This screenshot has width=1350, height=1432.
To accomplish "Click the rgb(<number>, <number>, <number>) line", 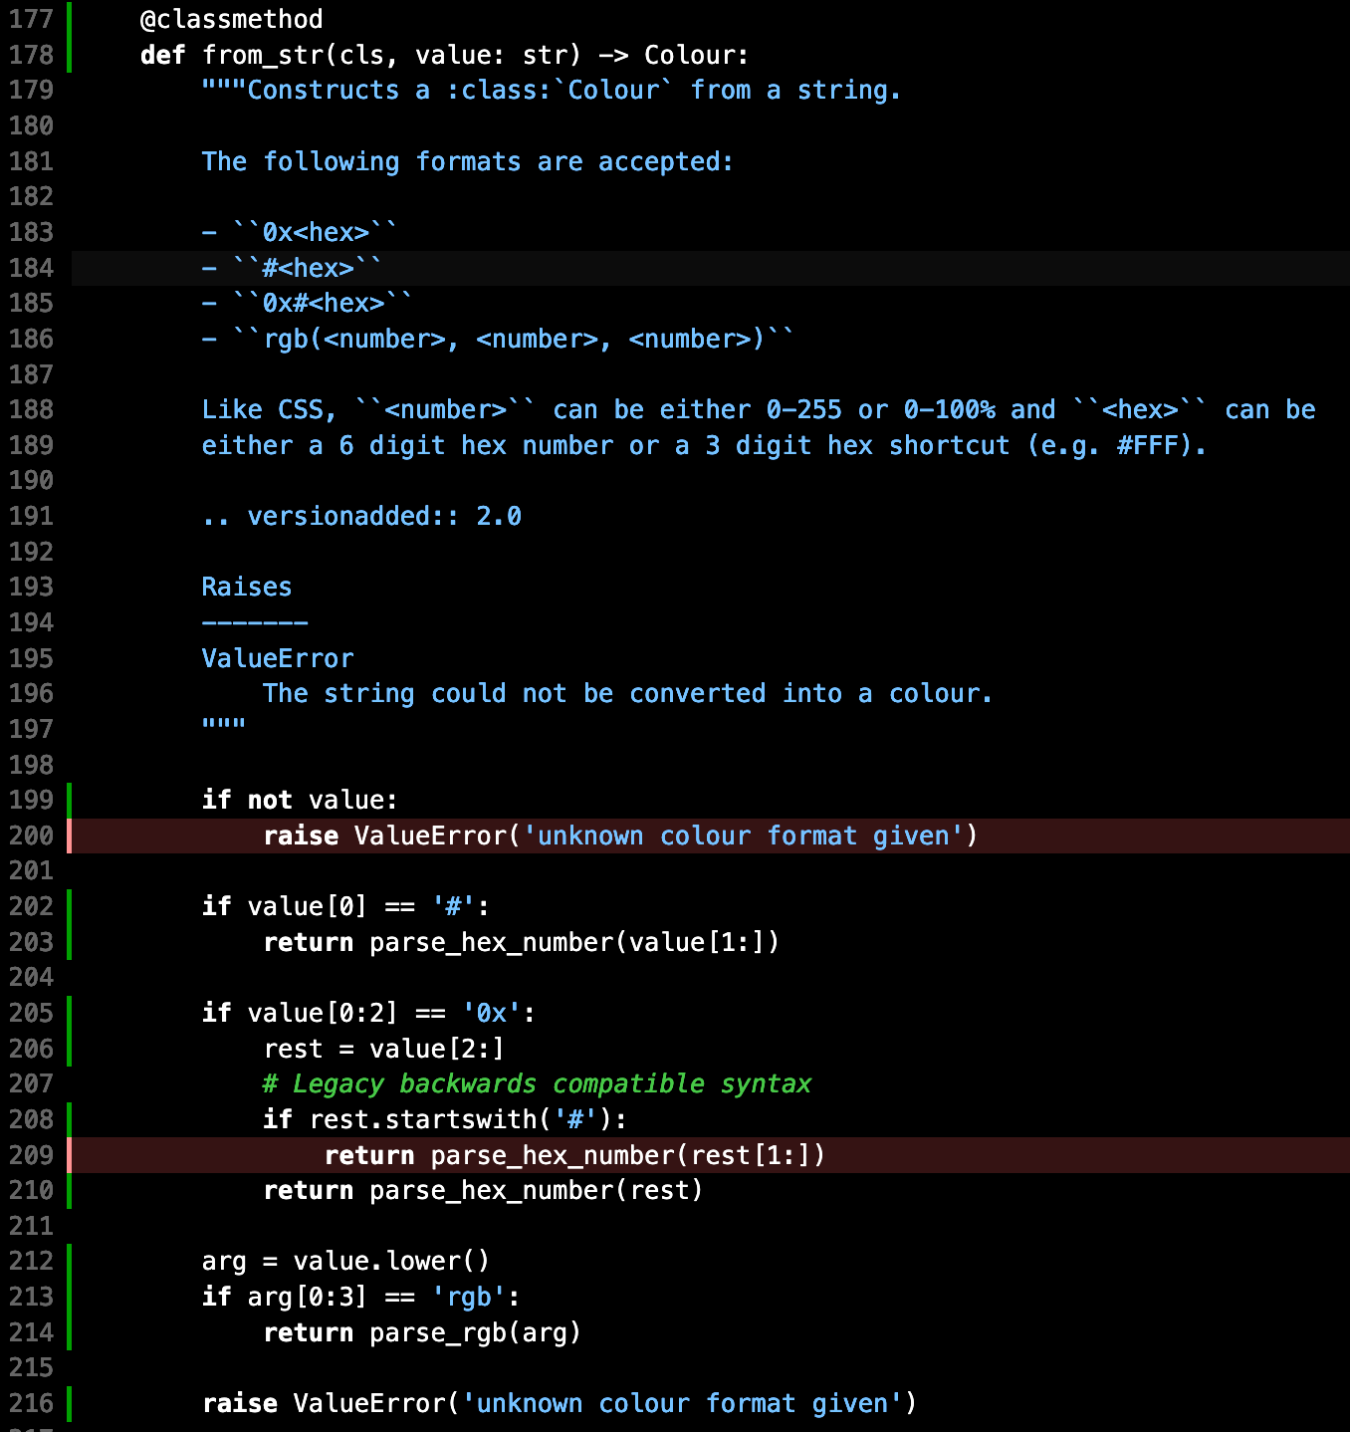I will pos(498,339).
